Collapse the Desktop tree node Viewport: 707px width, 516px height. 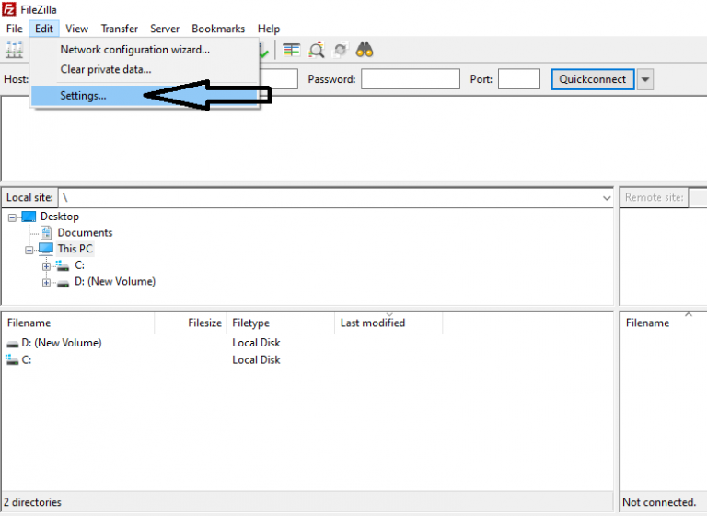click(x=12, y=217)
